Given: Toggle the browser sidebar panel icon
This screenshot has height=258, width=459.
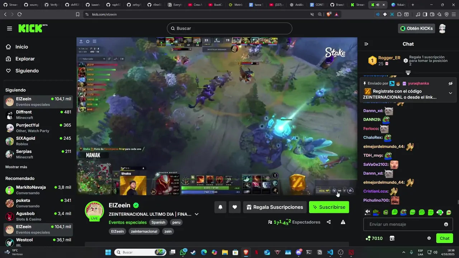Looking at the screenshot, I should (425, 14).
